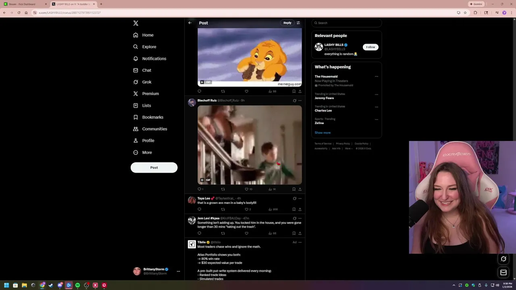Repost the Simba GIF reply
516x290 pixels.
(223, 91)
